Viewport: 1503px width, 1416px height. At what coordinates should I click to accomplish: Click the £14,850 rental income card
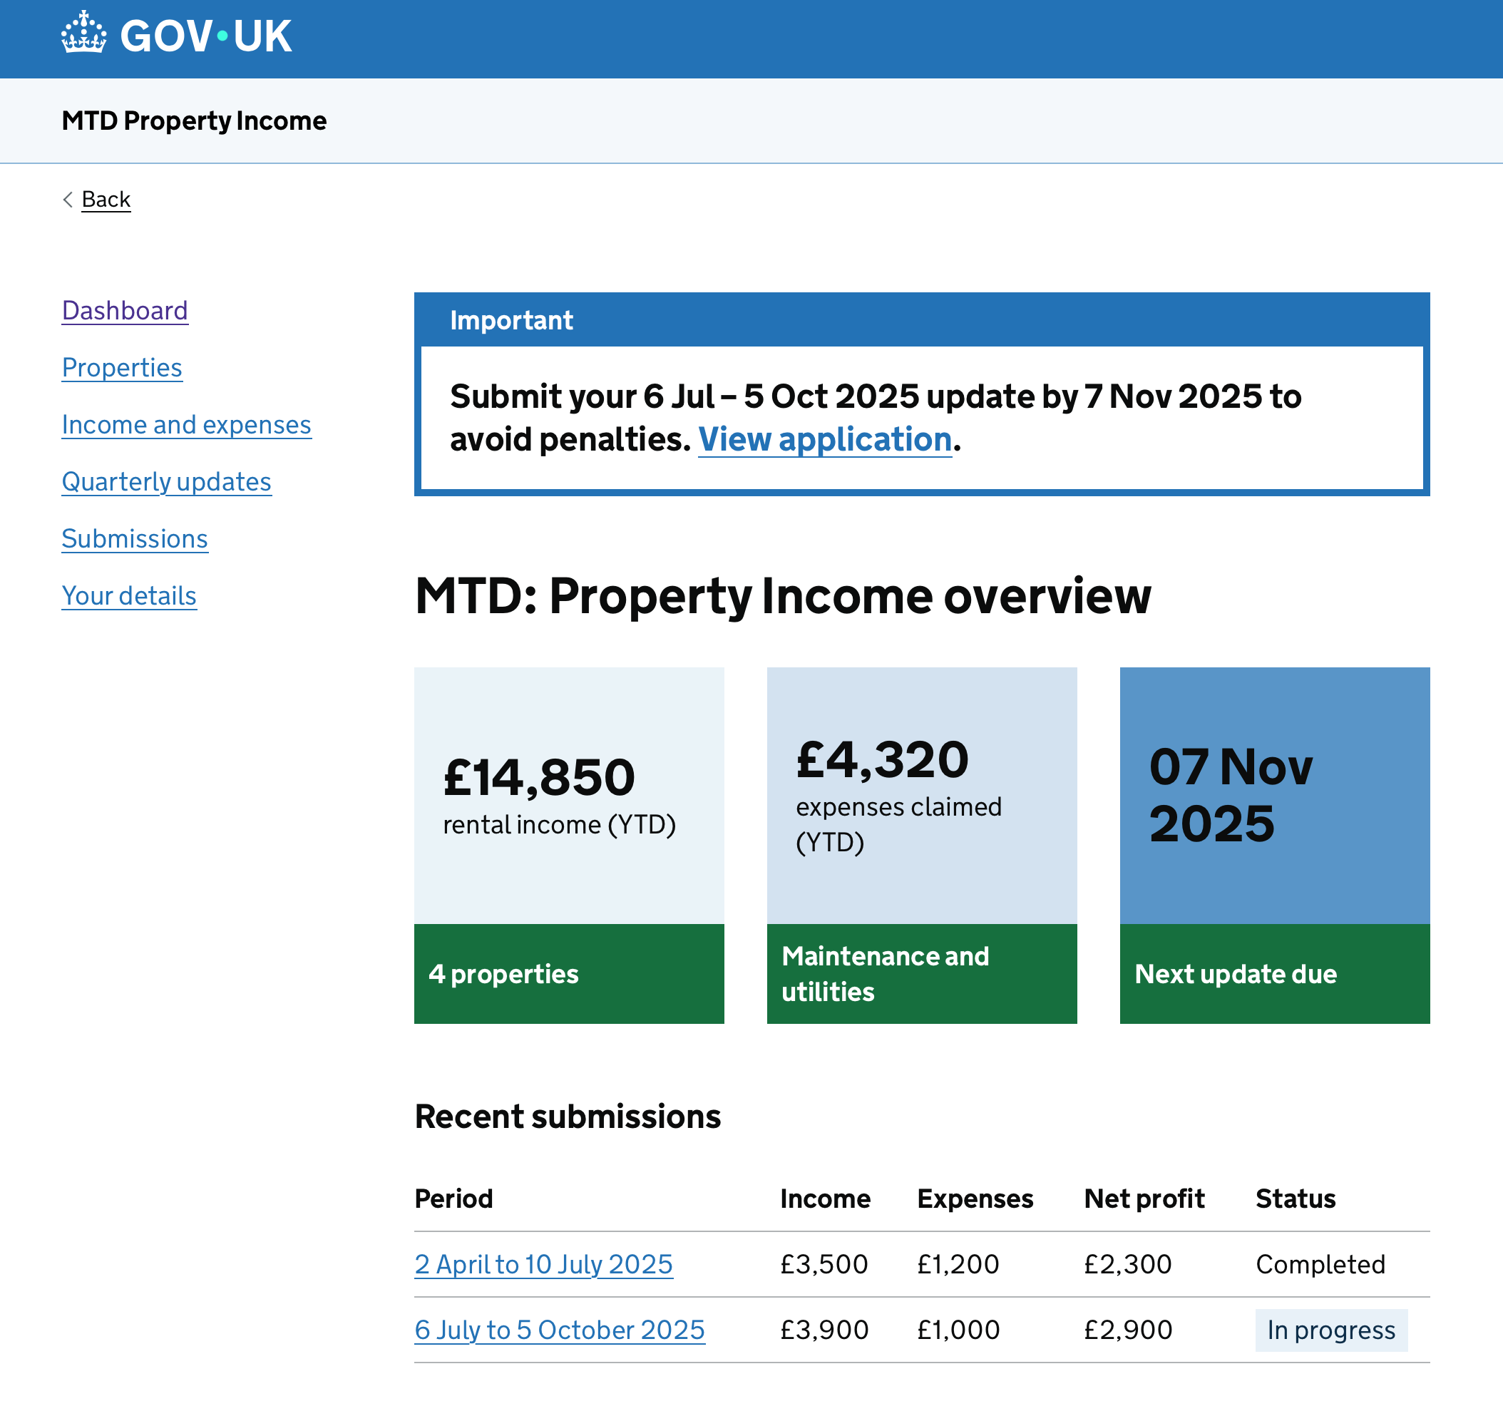click(568, 794)
